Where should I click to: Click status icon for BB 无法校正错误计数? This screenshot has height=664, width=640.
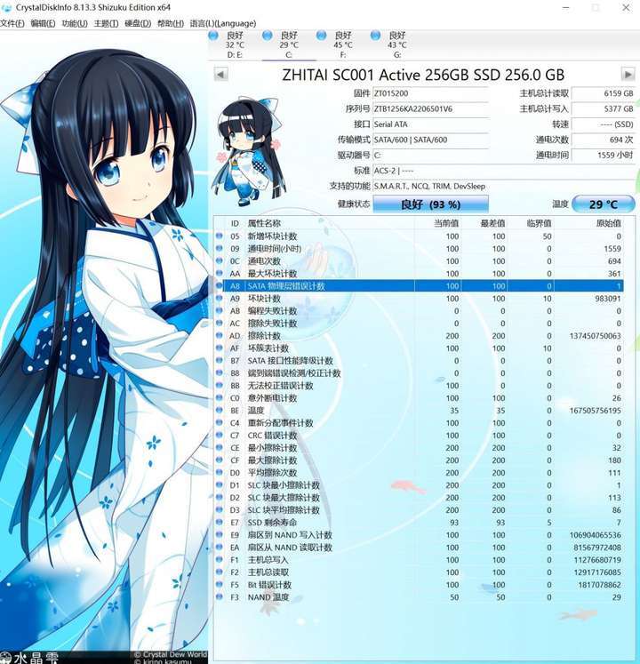pyautogui.click(x=220, y=386)
